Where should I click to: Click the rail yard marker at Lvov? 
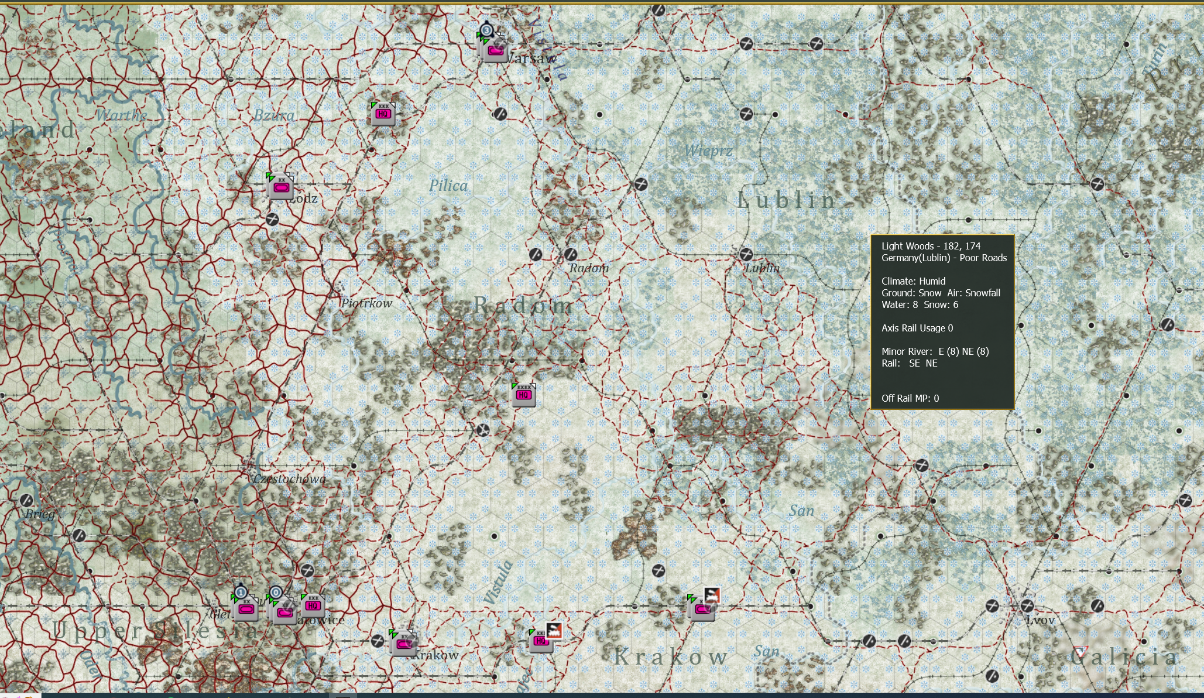click(x=1027, y=605)
